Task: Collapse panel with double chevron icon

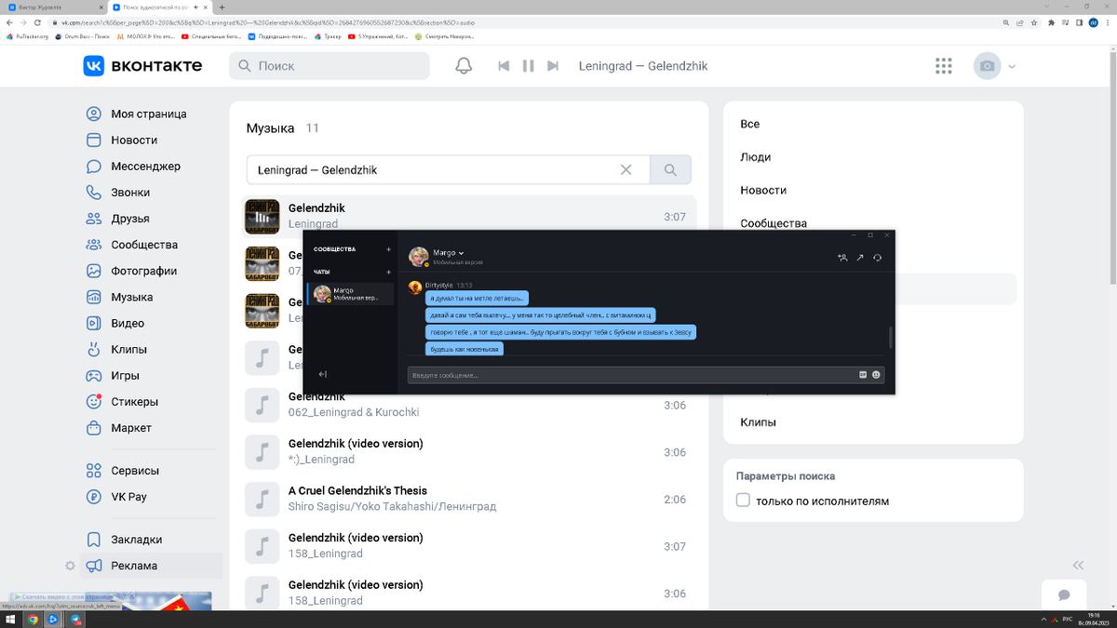Action: tap(1078, 565)
